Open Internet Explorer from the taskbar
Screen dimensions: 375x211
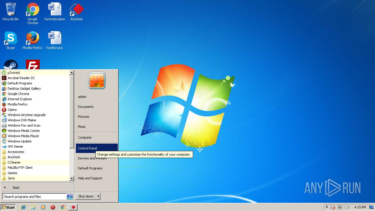(23, 207)
